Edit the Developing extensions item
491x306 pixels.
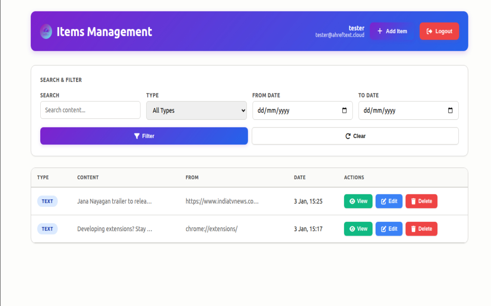pyautogui.click(x=389, y=229)
